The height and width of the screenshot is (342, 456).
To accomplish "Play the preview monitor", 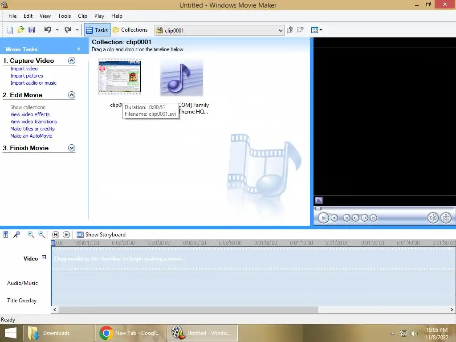I will 323,218.
